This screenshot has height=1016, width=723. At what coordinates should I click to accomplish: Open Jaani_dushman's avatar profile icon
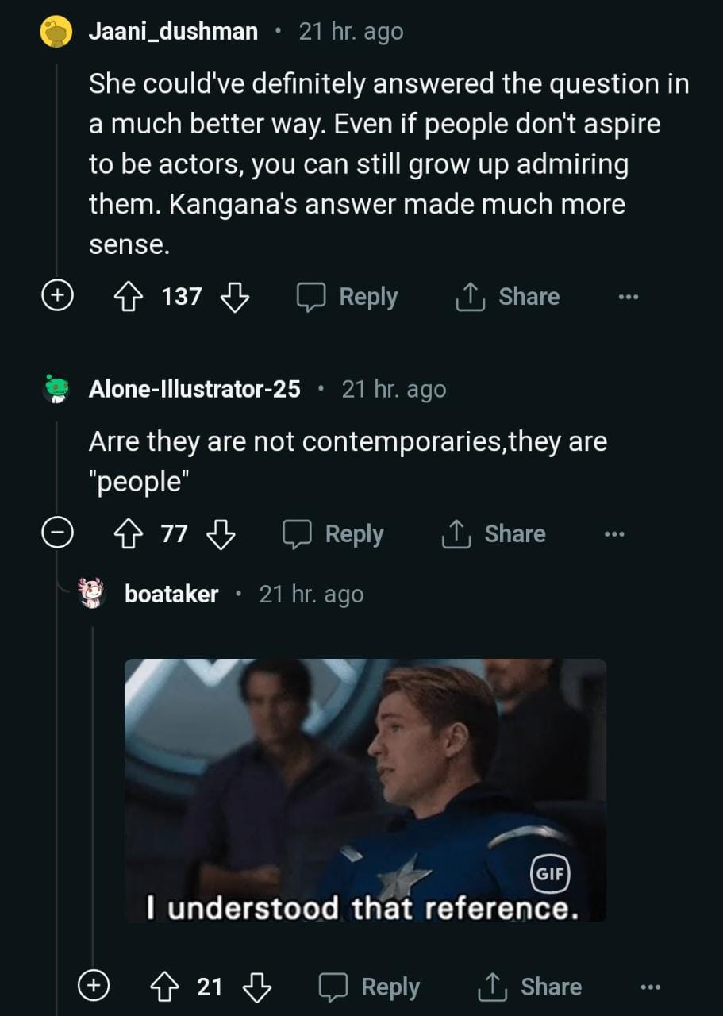(x=56, y=32)
